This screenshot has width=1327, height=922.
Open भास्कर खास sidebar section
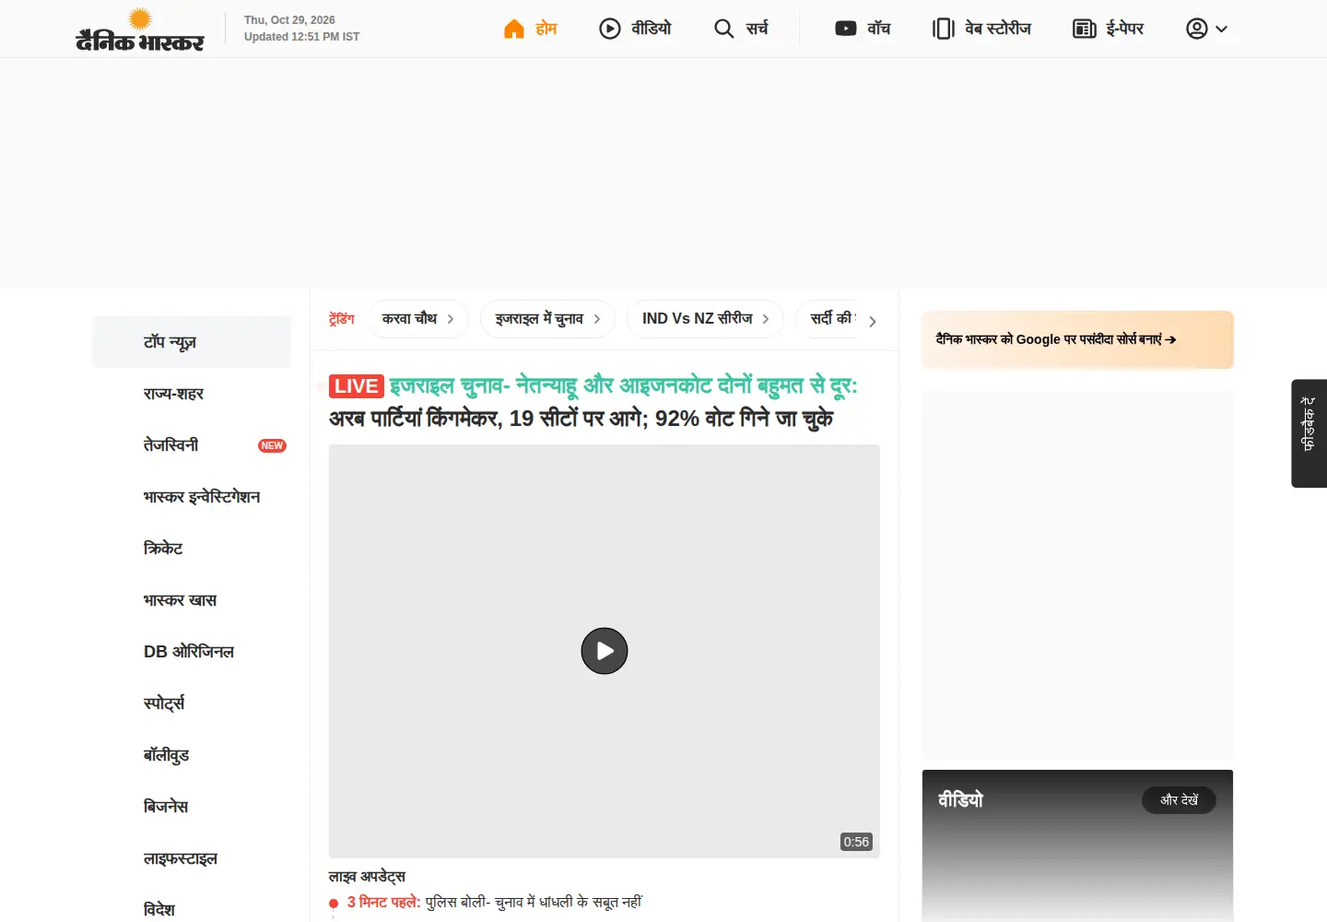coord(192,600)
